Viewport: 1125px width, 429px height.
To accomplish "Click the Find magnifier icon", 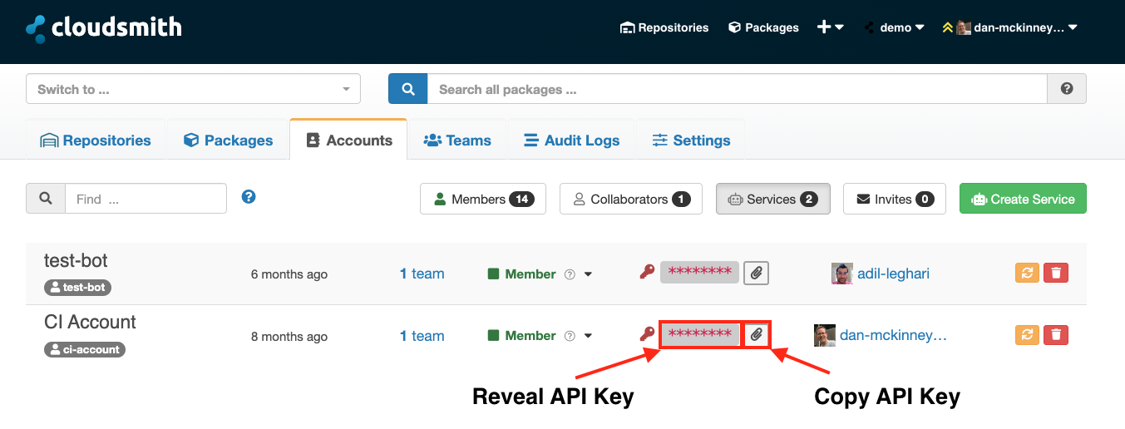I will click(x=46, y=199).
